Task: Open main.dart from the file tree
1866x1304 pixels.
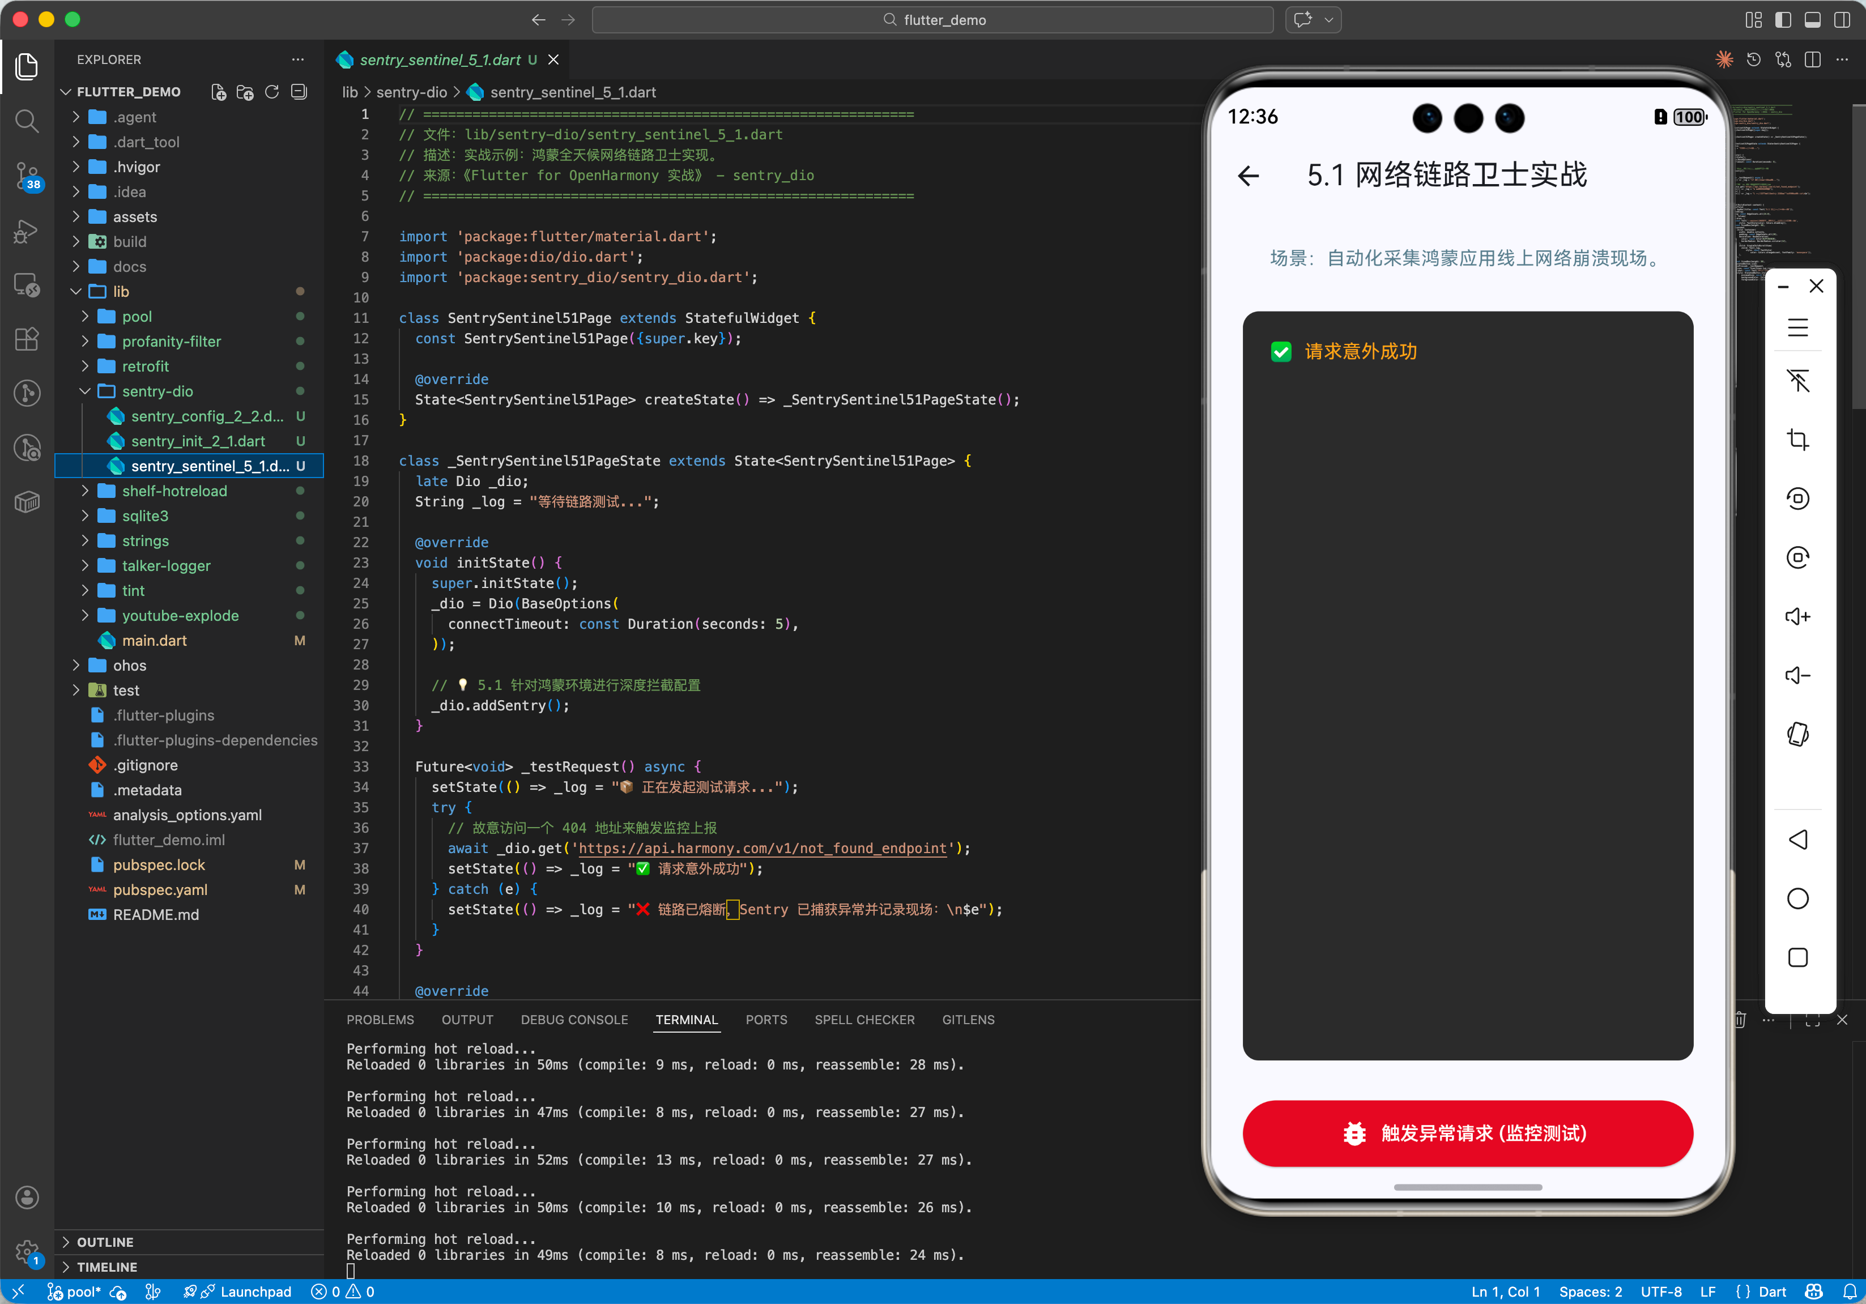Action: pyautogui.click(x=155, y=640)
